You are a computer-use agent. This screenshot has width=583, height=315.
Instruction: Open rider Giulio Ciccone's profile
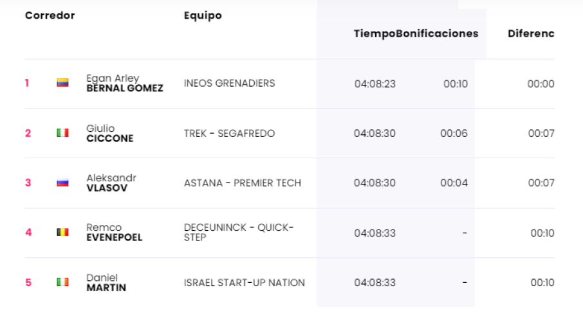pyautogui.click(x=109, y=133)
